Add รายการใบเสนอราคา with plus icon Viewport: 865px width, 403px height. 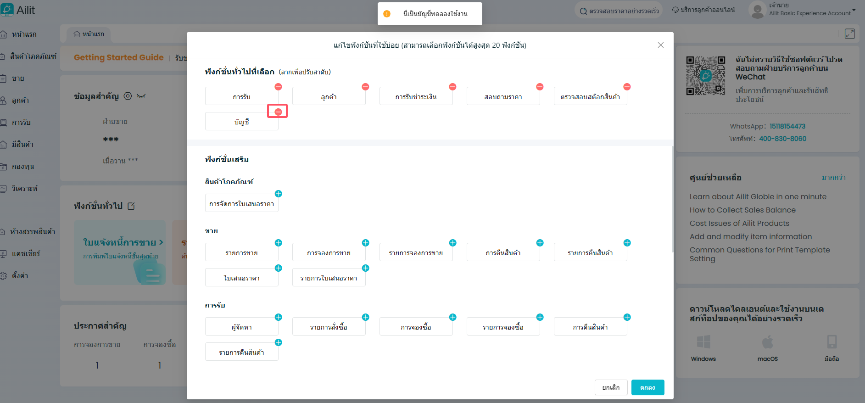[365, 268]
